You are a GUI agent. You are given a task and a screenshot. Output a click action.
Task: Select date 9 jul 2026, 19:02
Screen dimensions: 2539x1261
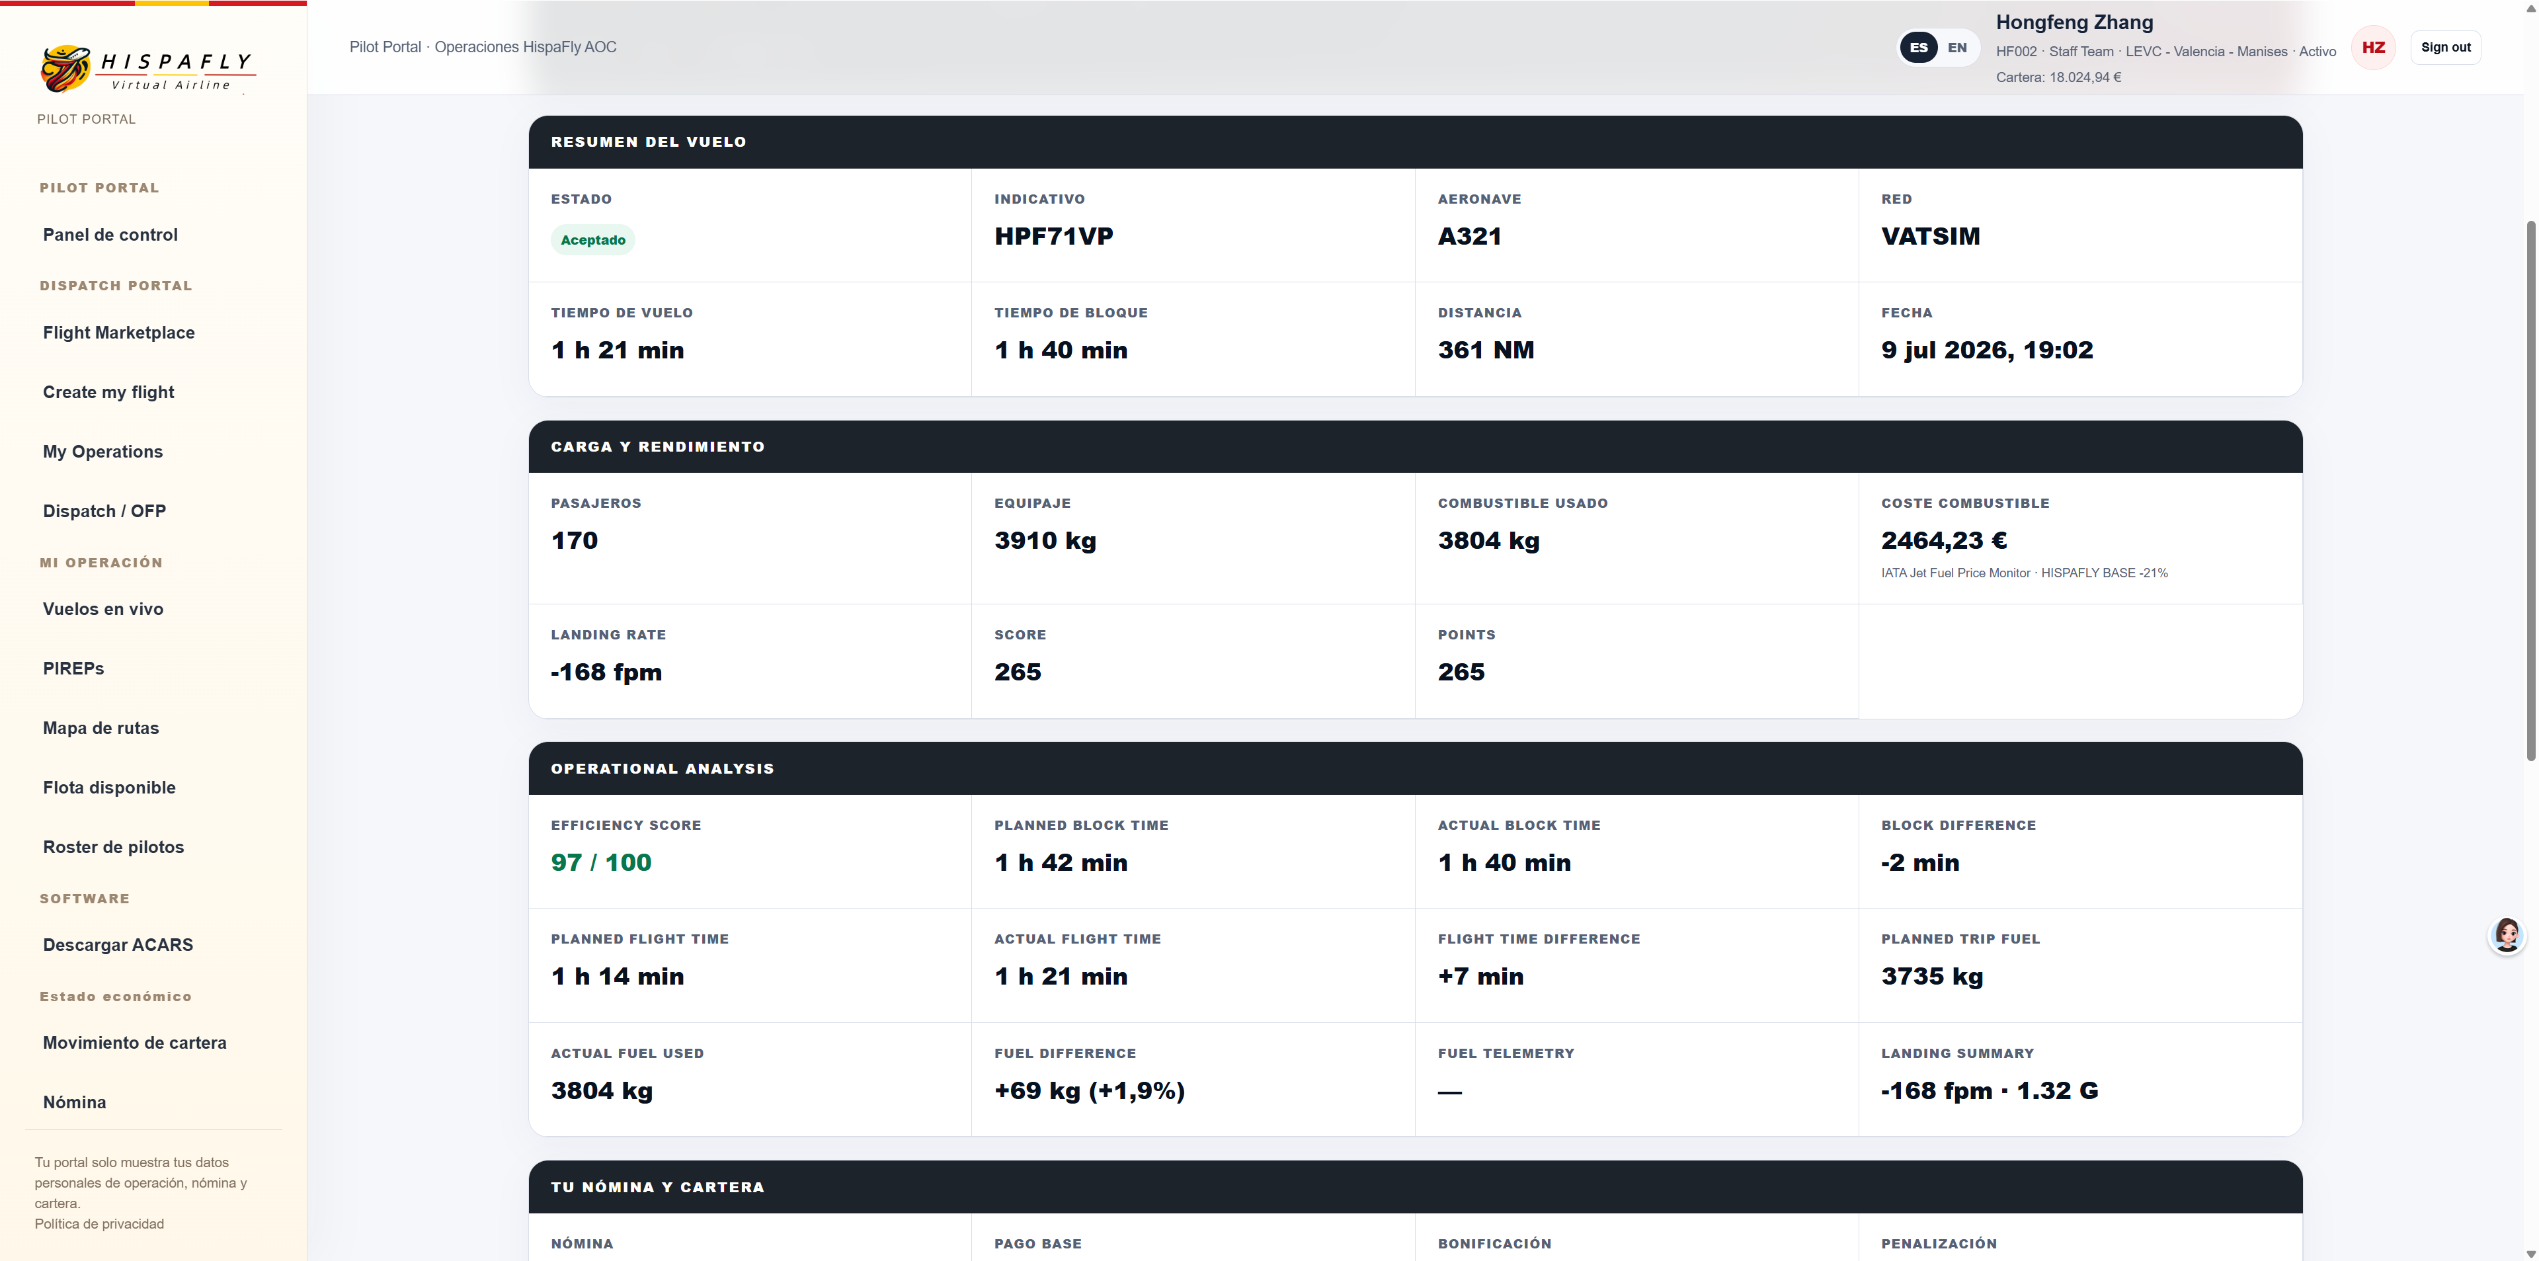click(x=1987, y=350)
